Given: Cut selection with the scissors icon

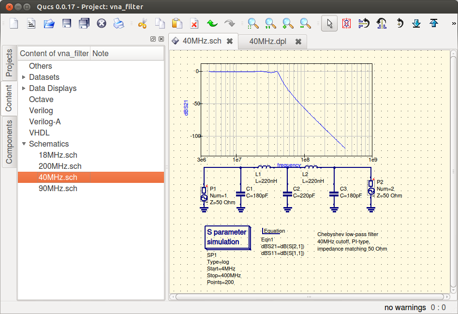Looking at the screenshot, I should [x=142, y=23].
